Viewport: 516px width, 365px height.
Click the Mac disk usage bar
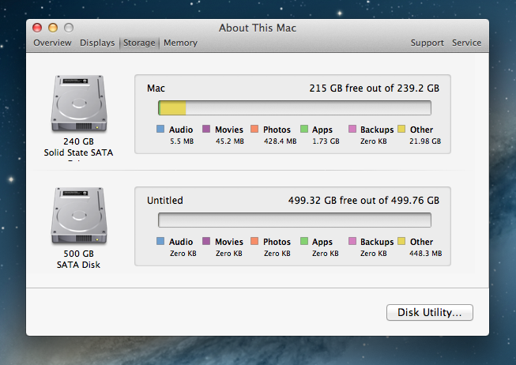click(295, 107)
